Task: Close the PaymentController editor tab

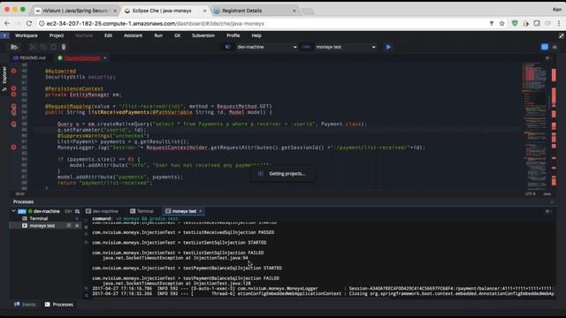Action: coord(105,58)
